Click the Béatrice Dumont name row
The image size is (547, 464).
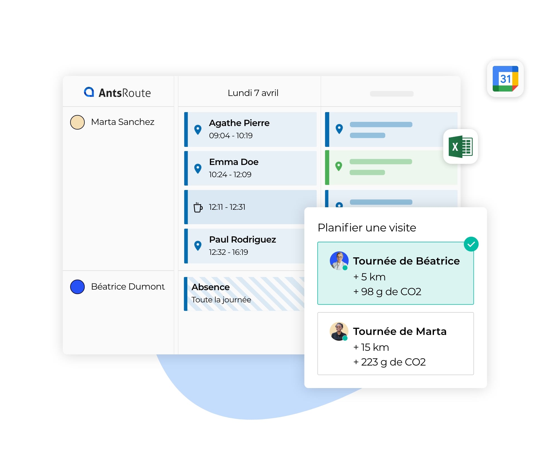(128, 287)
